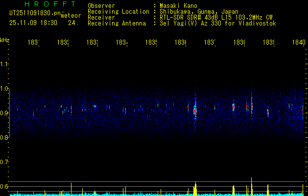Click the 1835 time axis marker
308x196 pixels.
[151, 43]
